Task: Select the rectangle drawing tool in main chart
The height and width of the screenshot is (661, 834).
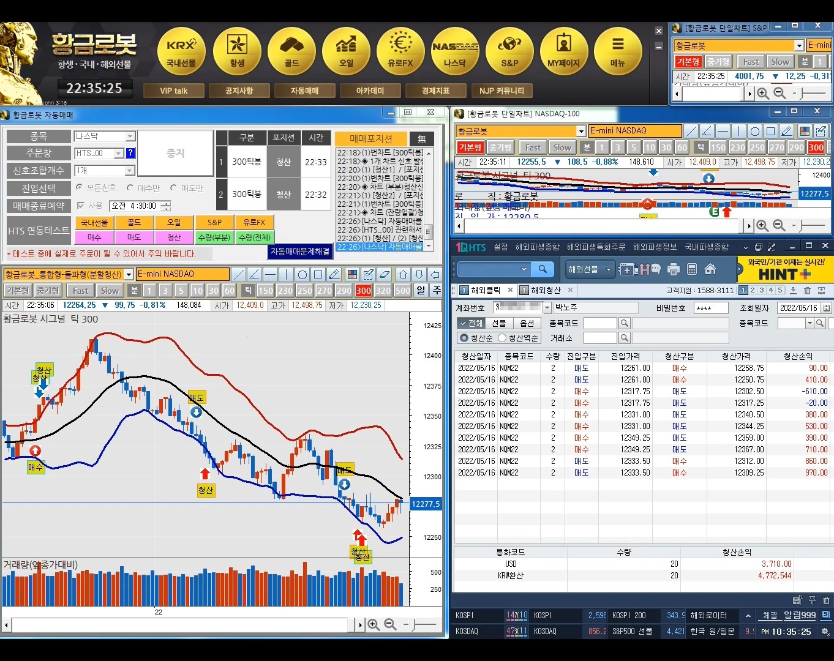Action: tap(318, 274)
